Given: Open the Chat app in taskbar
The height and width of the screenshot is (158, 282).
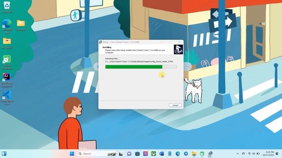Looking at the screenshot, I should tap(129, 154).
